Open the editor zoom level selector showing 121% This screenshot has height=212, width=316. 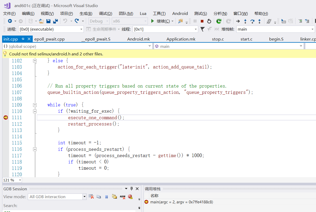(x=12, y=180)
